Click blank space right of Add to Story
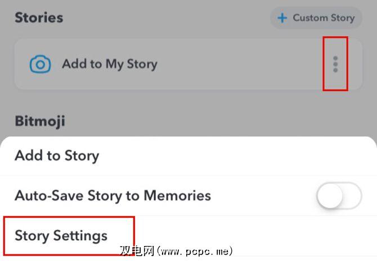Viewport: 377px width, 264px height. (236, 156)
